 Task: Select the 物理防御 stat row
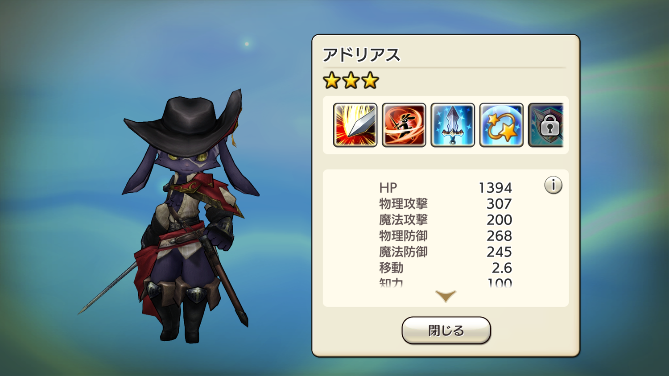[446, 236]
